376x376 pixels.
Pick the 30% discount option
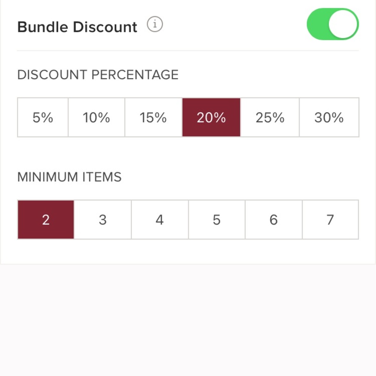330,117
